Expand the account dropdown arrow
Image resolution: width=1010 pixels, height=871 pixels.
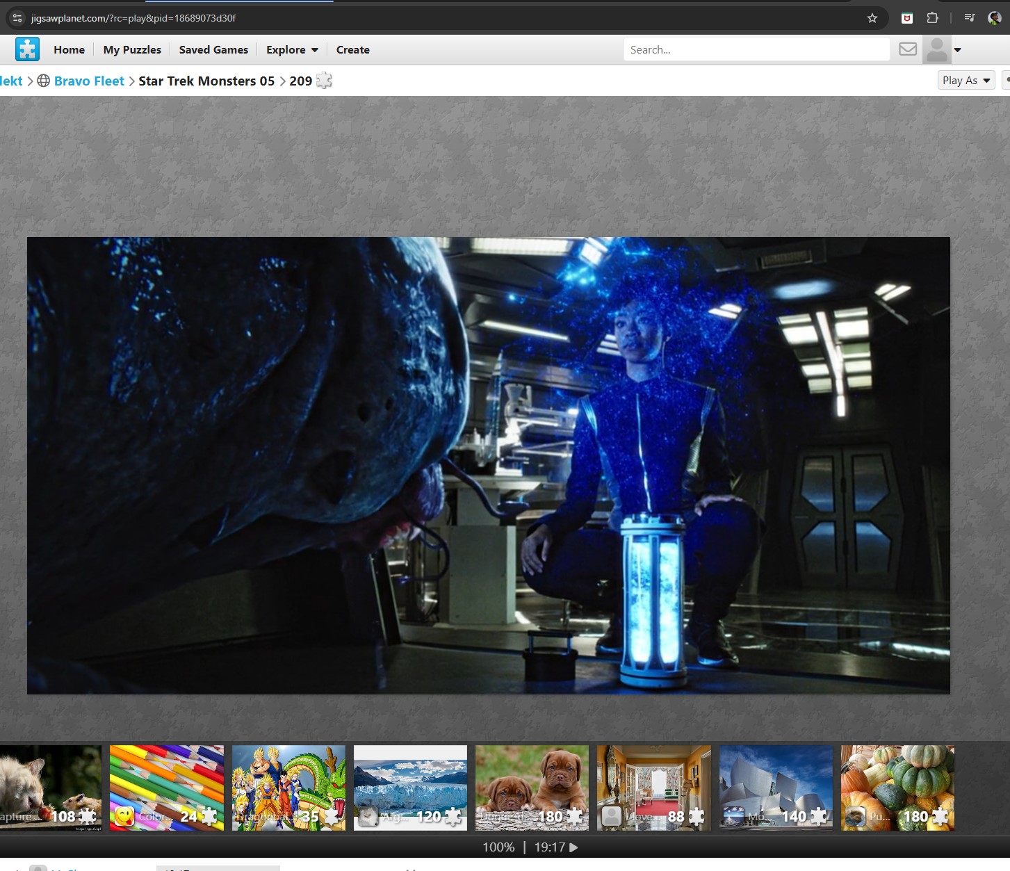pyautogui.click(x=958, y=50)
